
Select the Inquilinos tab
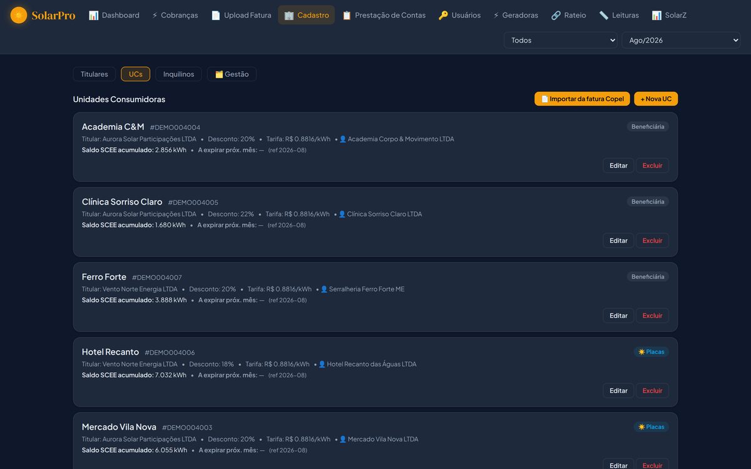(178, 74)
